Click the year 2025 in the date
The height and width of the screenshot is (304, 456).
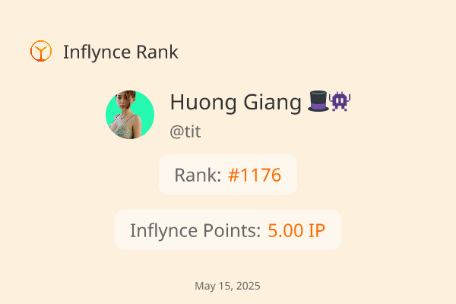pyautogui.click(x=249, y=286)
